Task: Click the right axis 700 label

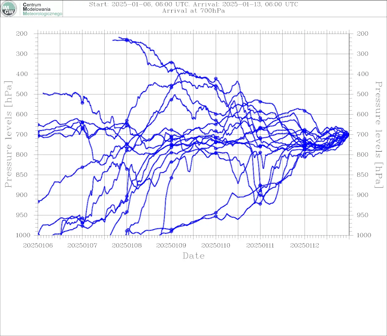Action: pyautogui.click(x=362, y=134)
